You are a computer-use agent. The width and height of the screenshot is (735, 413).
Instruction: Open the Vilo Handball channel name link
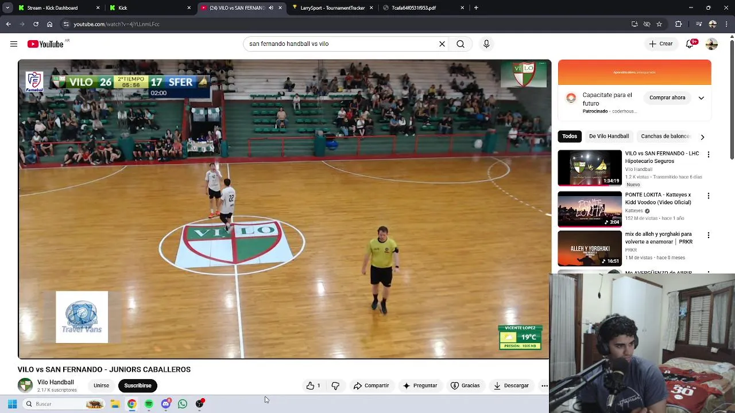(56, 382)
